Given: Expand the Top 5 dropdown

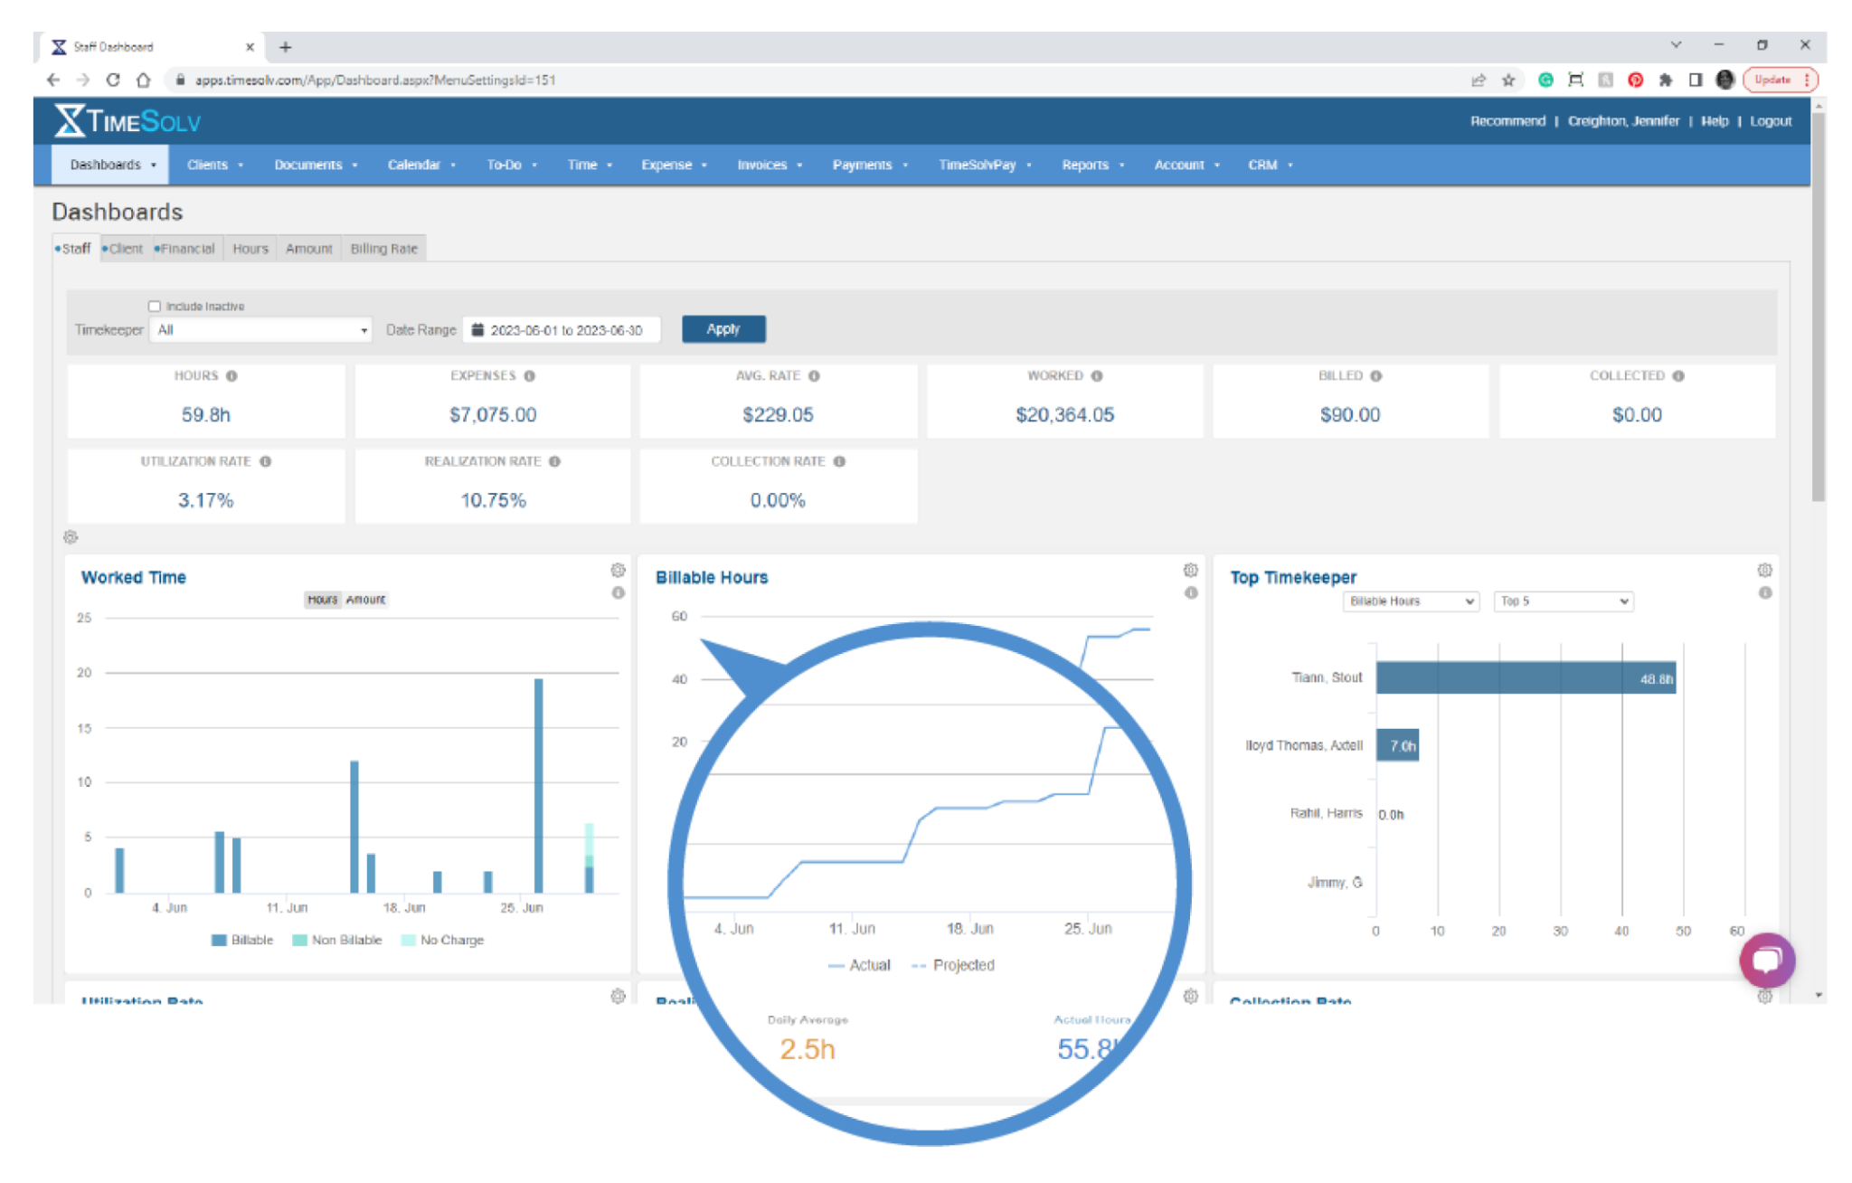Looking at the screenshot, I should (1564, 601).
